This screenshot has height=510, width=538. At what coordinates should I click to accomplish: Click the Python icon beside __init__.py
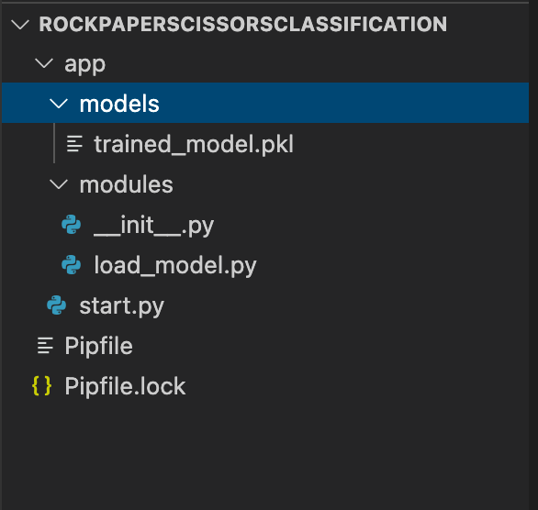71,225
